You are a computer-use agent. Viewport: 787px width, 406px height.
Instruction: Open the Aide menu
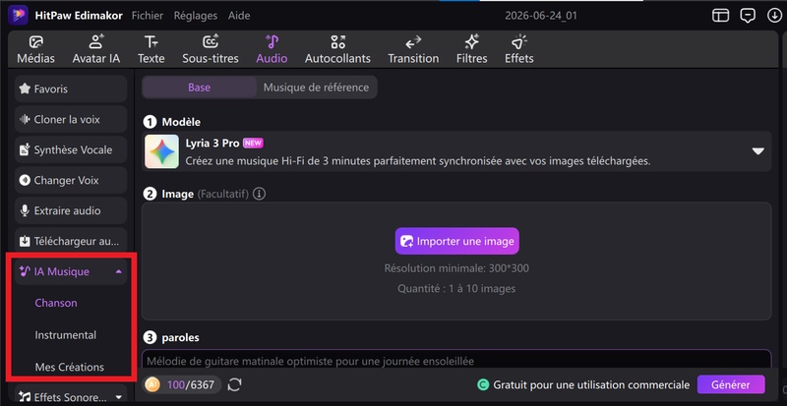click(x=239, y=16)
